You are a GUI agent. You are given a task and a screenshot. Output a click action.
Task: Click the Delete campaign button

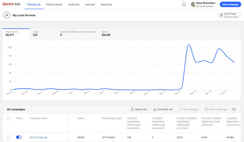[216, 109]
